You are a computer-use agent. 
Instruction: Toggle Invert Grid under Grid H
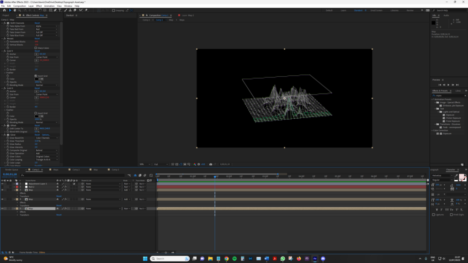[x=36, y=113]
